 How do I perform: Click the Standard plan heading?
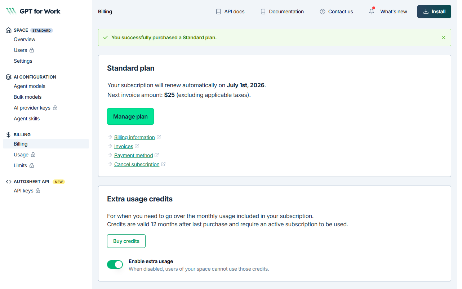(131, 68)
